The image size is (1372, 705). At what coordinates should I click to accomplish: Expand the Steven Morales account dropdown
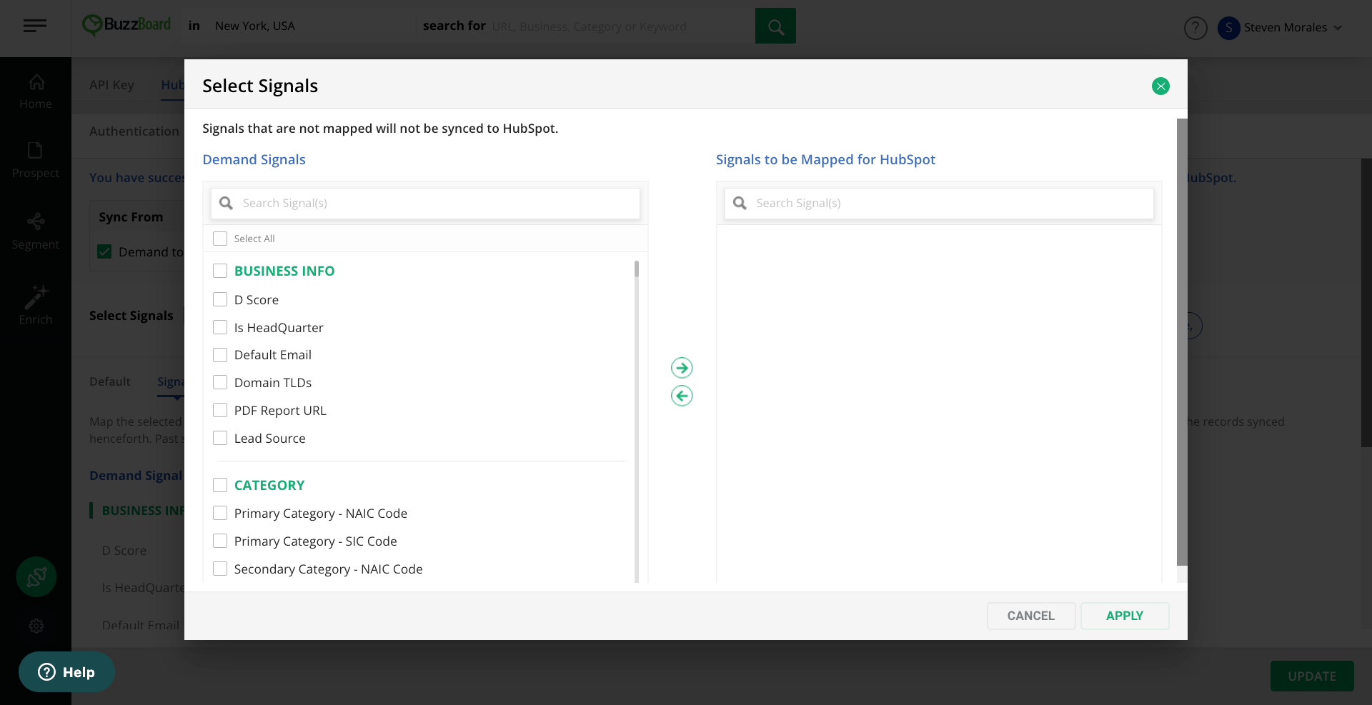(x=1338, y=28)
